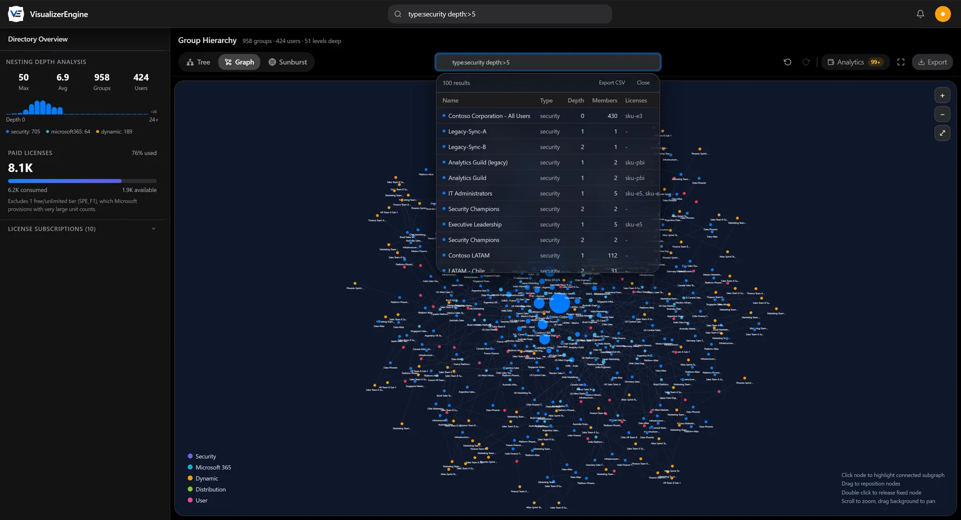
Task: Open the notifications bell
Action: tap(920, 14)
